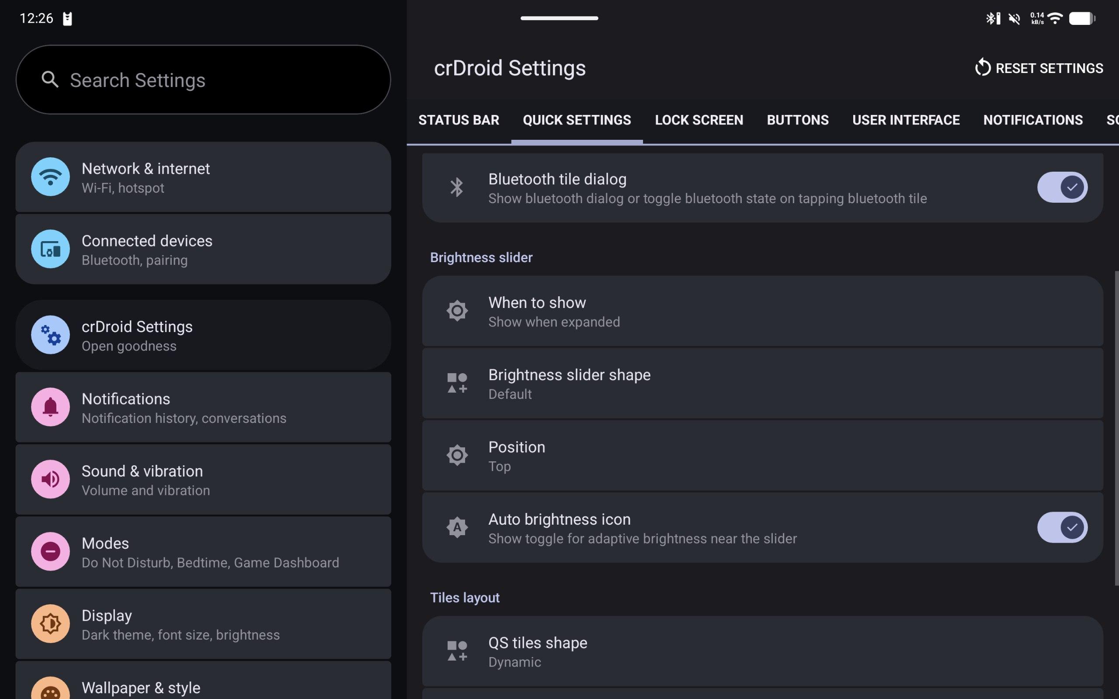The image size is (1119, 699).
Task: Open Modes do-not-disturb icon
Action: pos(50,551)
